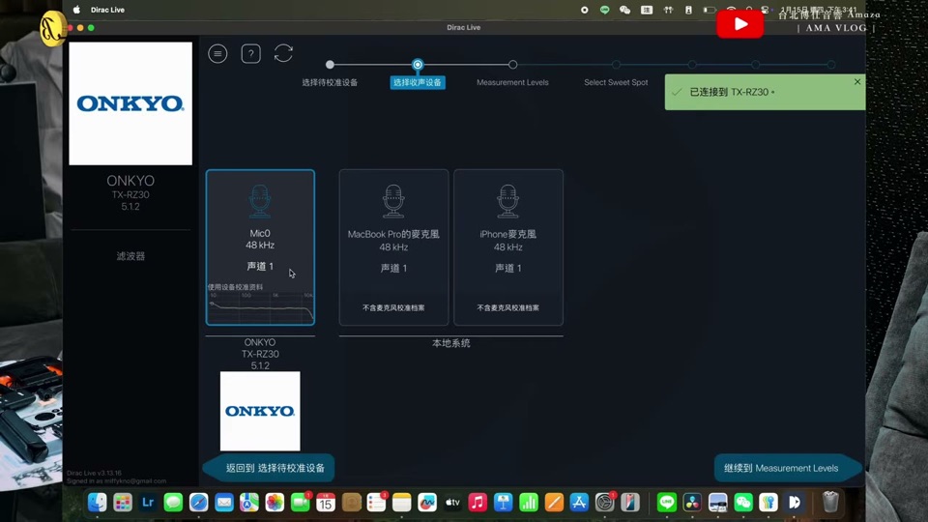Change 声道 1 on iPhone mic card
928x522 pixels.
[x=508, y=268]
